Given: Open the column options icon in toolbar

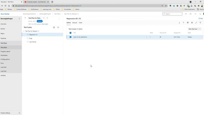Looking at the screenshot, I should point(192,23).
